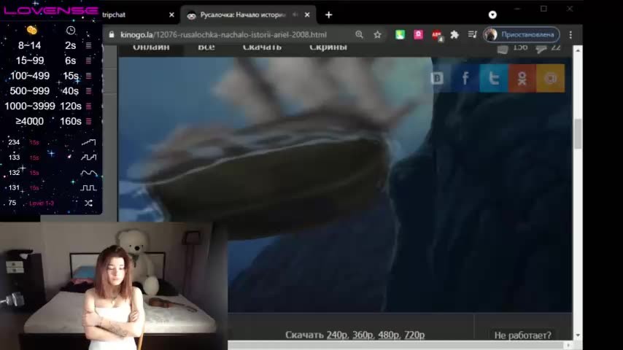Click the 8~14 row menu icon

pos(88,46)
